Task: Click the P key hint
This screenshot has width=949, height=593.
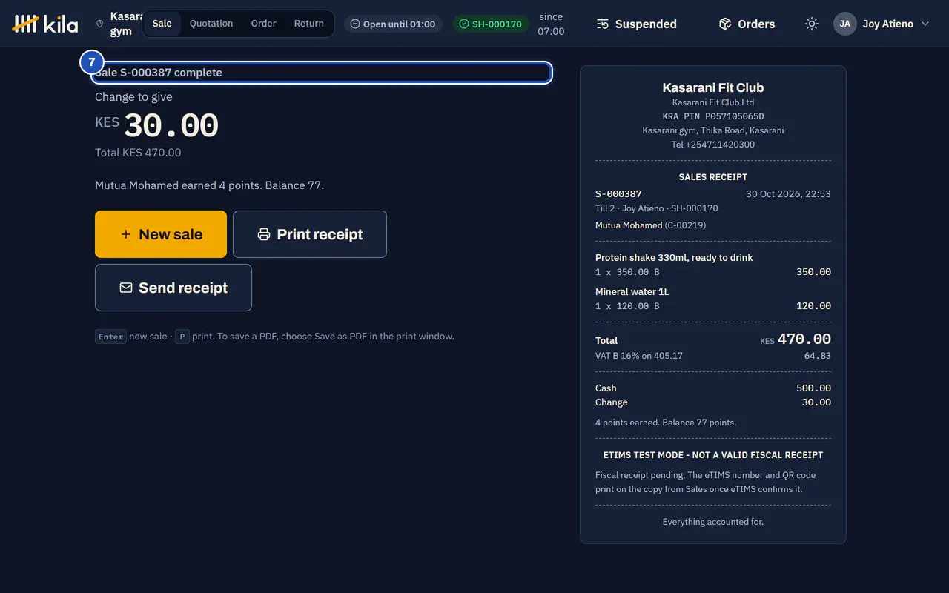Action: coord(182,337)
